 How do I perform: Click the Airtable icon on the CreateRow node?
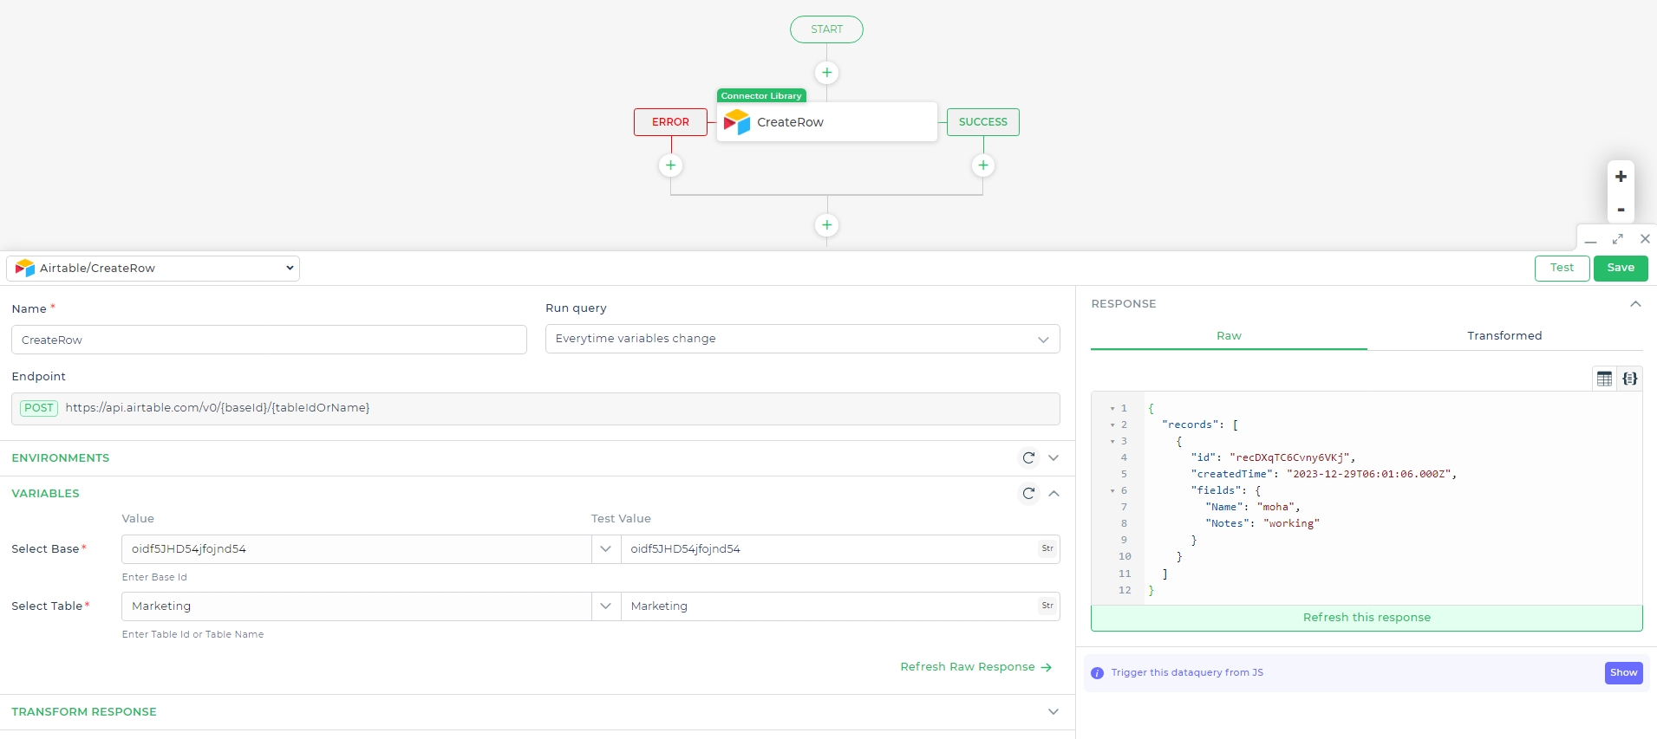tap(737, 122)
